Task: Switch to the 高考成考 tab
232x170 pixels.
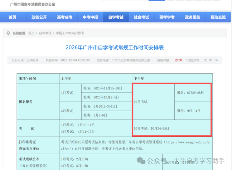Action: (64, 17)
